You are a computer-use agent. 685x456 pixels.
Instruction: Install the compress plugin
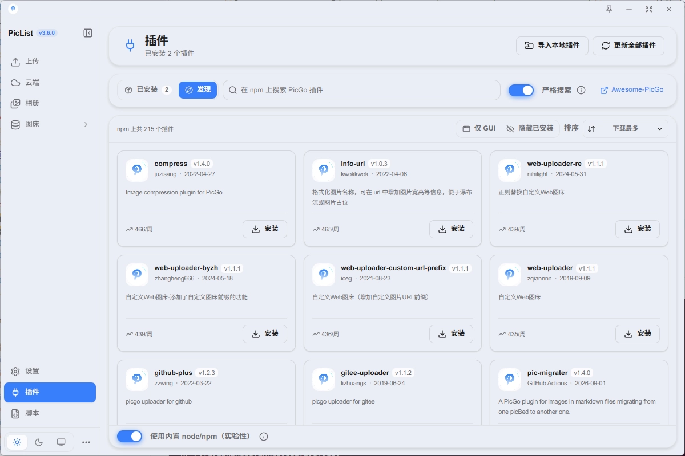coord(265,229)
